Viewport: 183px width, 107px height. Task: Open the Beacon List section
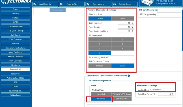pyautogui.click(x=16, y=74)
